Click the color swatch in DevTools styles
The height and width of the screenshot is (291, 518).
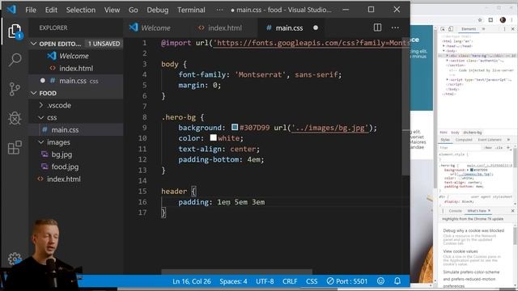click(x=472, y=170)
